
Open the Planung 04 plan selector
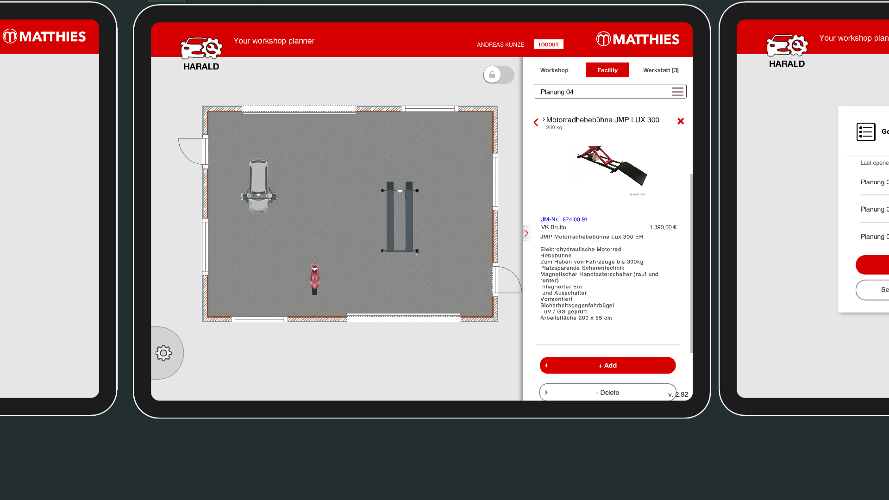click(x=610, y=92)
